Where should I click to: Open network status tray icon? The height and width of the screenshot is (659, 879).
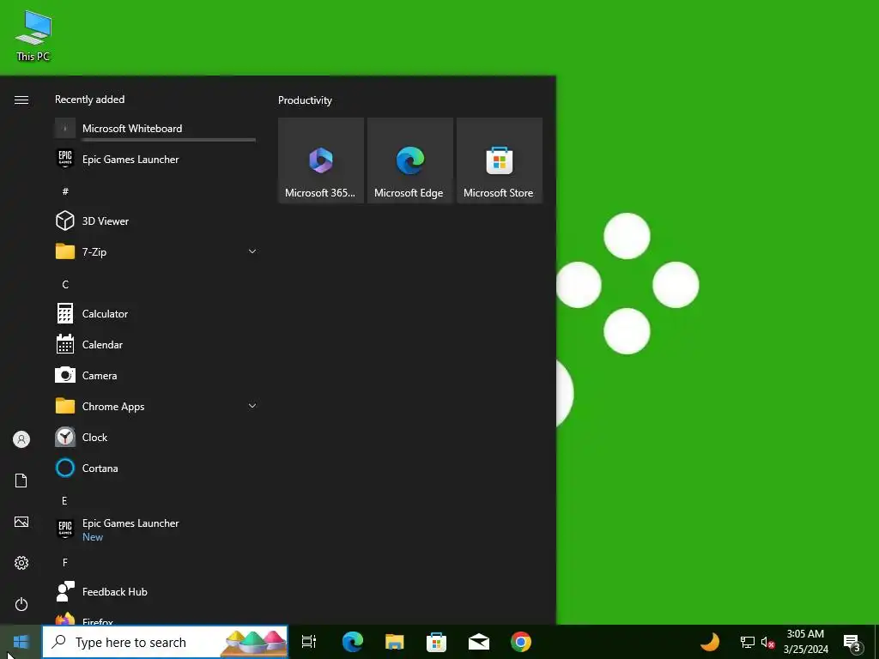click(748, 642)
